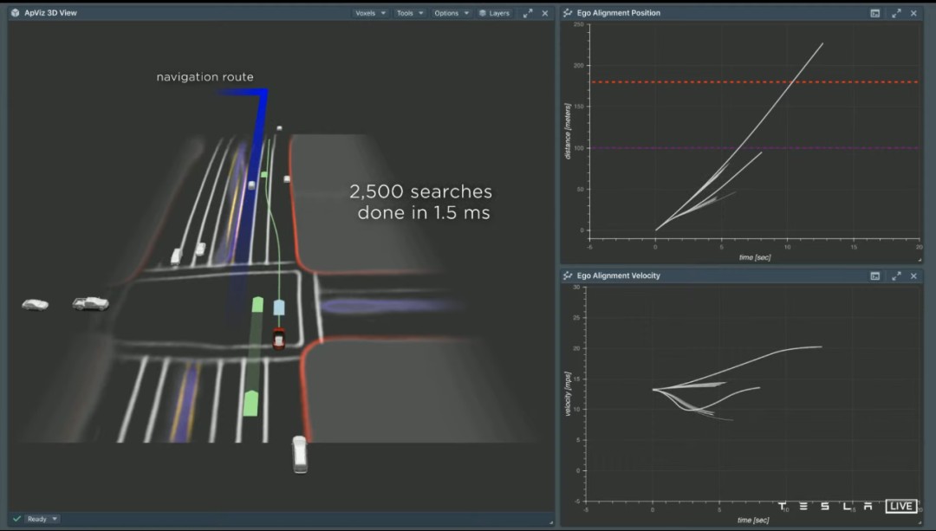
Task: Expand the Ego Alignment Position panel fullscreen
Action: pyautogui.click(x=896, y=13)
